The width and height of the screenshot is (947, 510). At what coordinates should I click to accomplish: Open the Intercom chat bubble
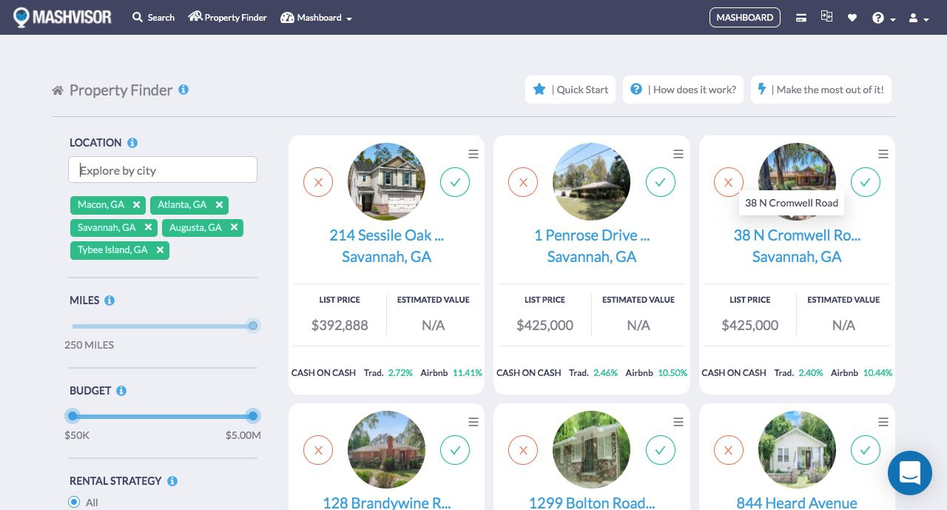pos(910,473)
